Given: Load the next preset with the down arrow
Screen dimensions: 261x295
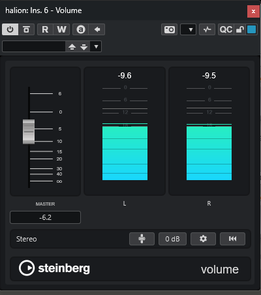Looking at the screenshot, I should (x=84, y=46).
